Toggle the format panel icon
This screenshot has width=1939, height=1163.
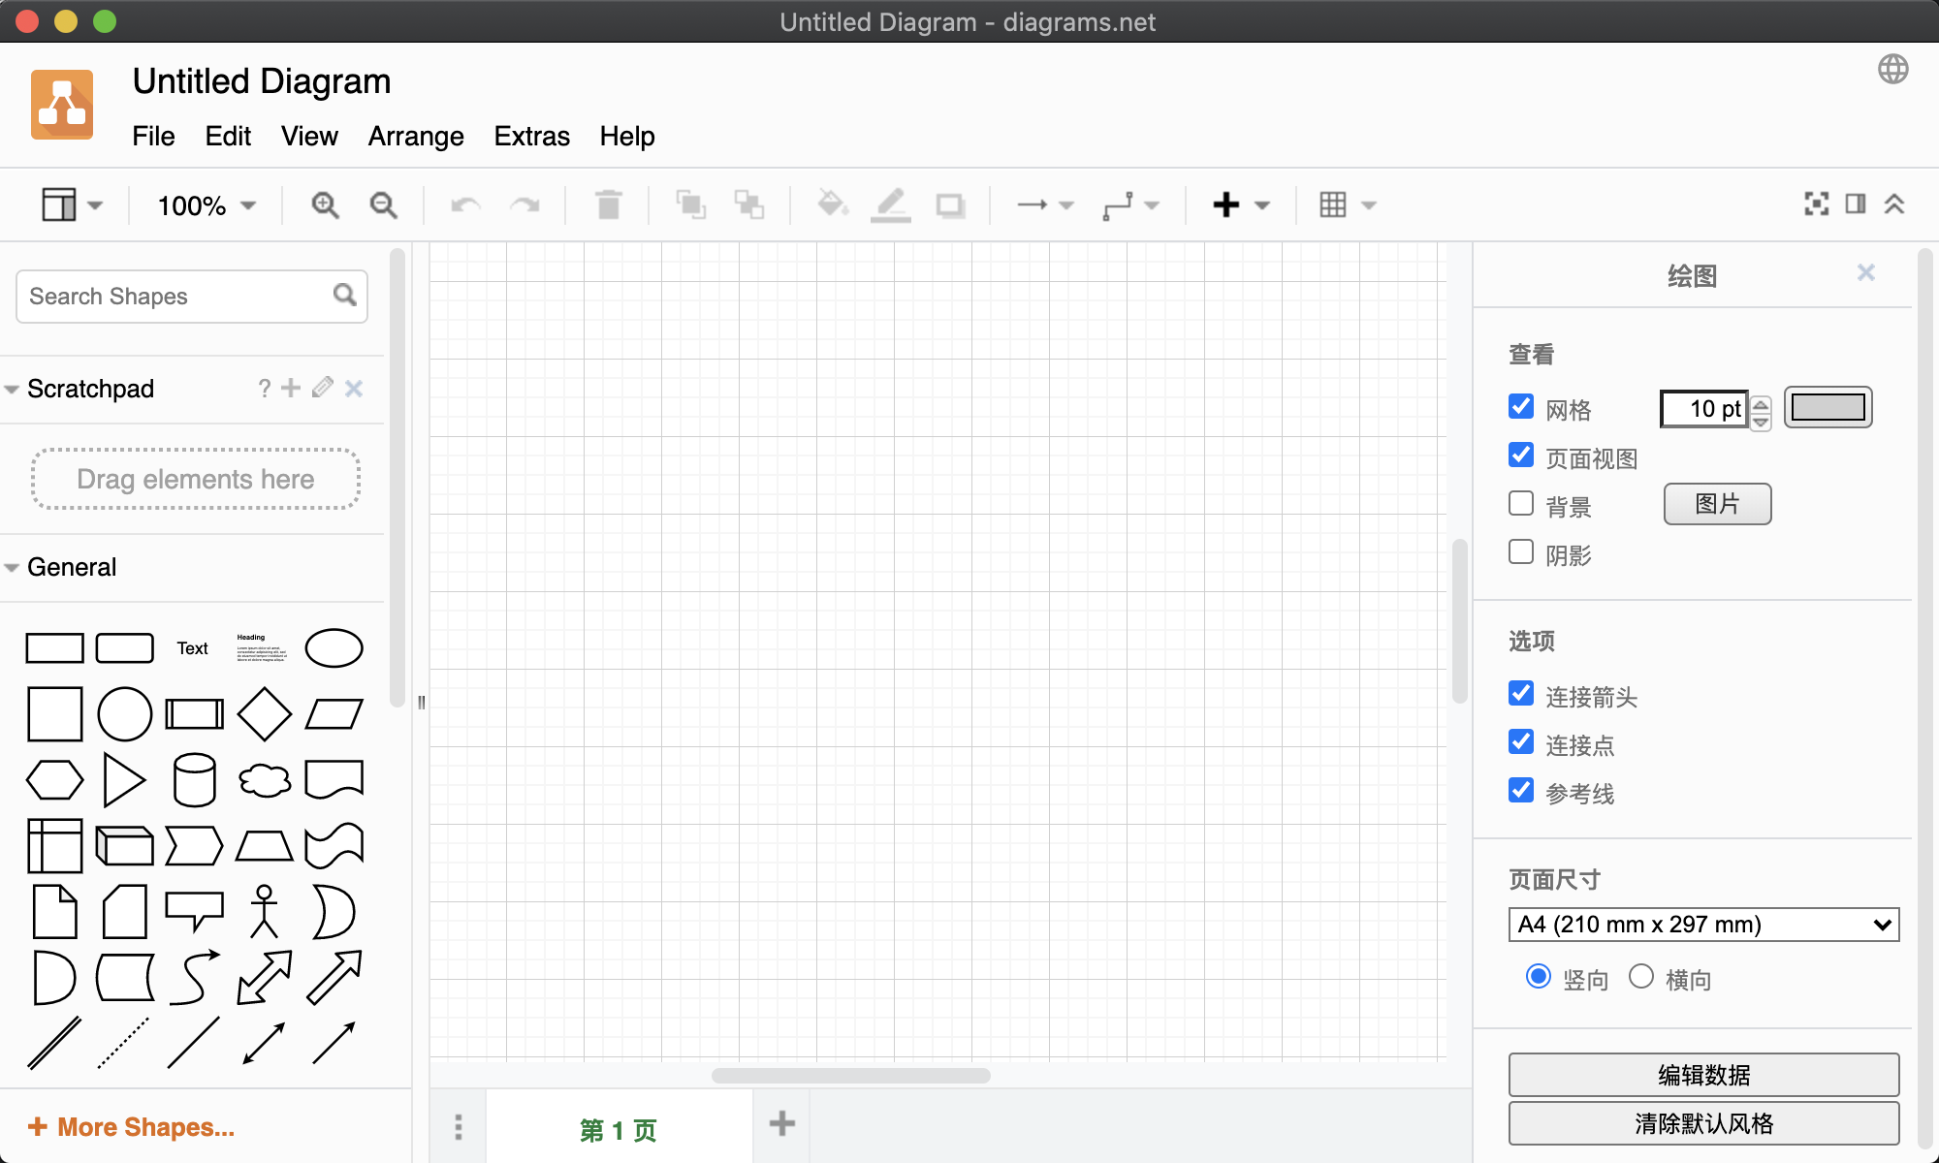coord(1856,204)
